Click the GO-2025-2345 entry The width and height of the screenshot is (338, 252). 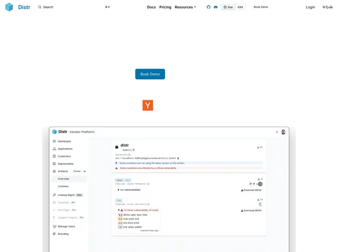(129, 223)
